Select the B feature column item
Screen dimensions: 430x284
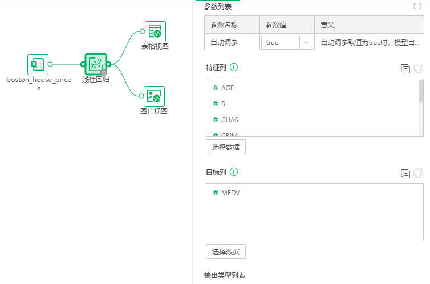(x=223, y=104)
